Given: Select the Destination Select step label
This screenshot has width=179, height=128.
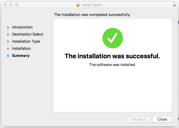Looking at the screenshot, I should (x=28, y=34).
